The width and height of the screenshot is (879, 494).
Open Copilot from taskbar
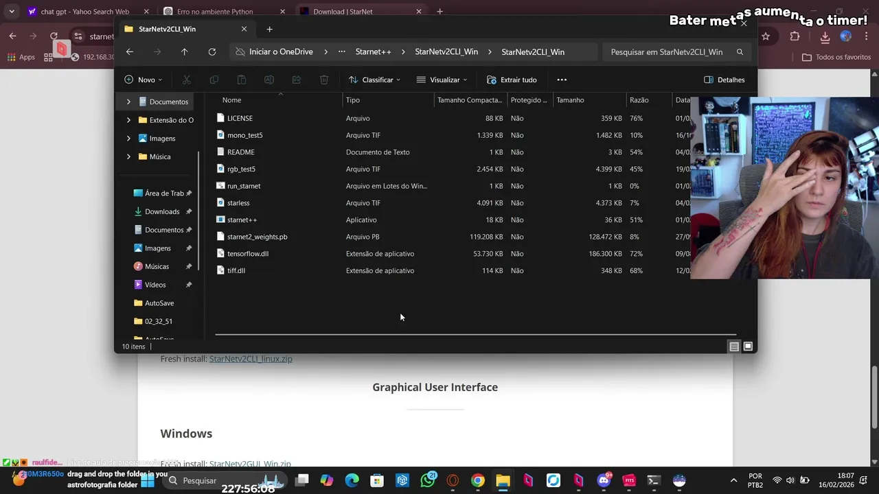tap(326, 480)
